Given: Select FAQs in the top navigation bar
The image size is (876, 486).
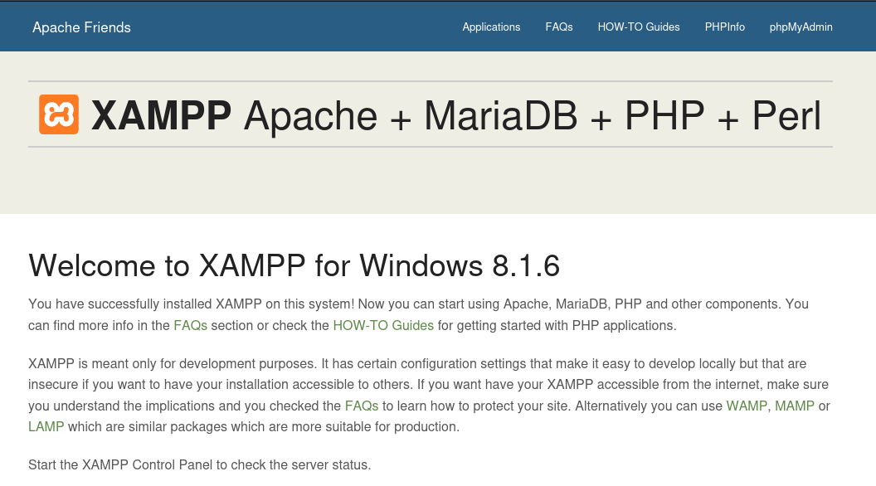Looking at the screenshot, I should click(559, 27).
